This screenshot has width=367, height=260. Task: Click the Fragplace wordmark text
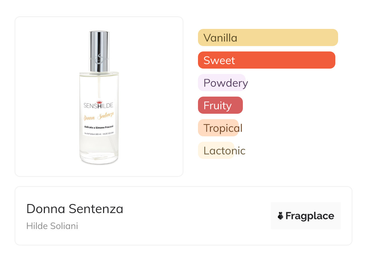(x=310, y=216)
